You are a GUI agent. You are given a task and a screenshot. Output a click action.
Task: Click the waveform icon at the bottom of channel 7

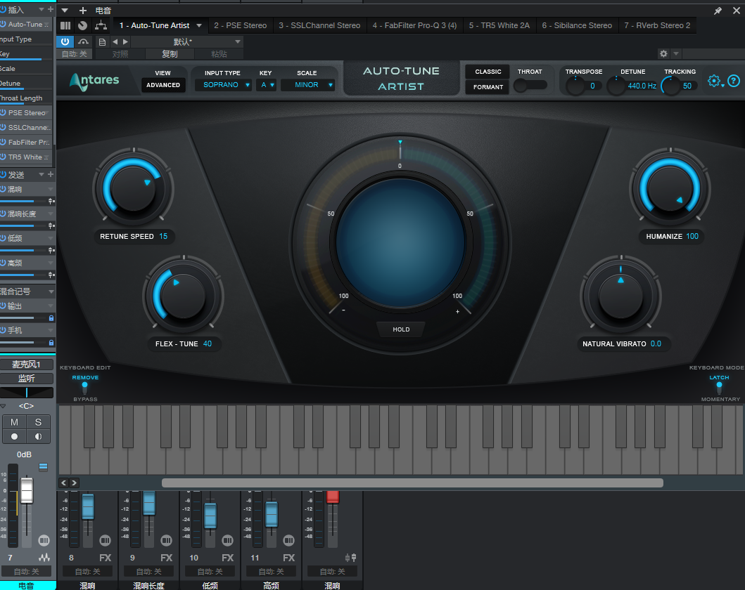tap(44, 557)
